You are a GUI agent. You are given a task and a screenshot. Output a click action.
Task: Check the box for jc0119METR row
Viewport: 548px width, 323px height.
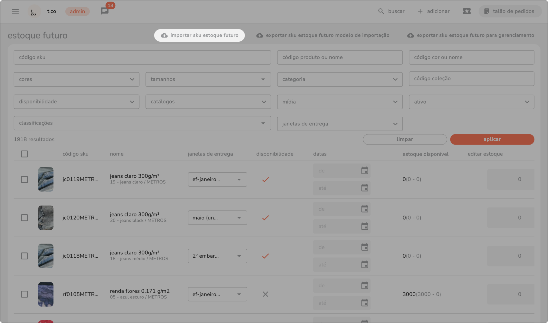[24, 179]
